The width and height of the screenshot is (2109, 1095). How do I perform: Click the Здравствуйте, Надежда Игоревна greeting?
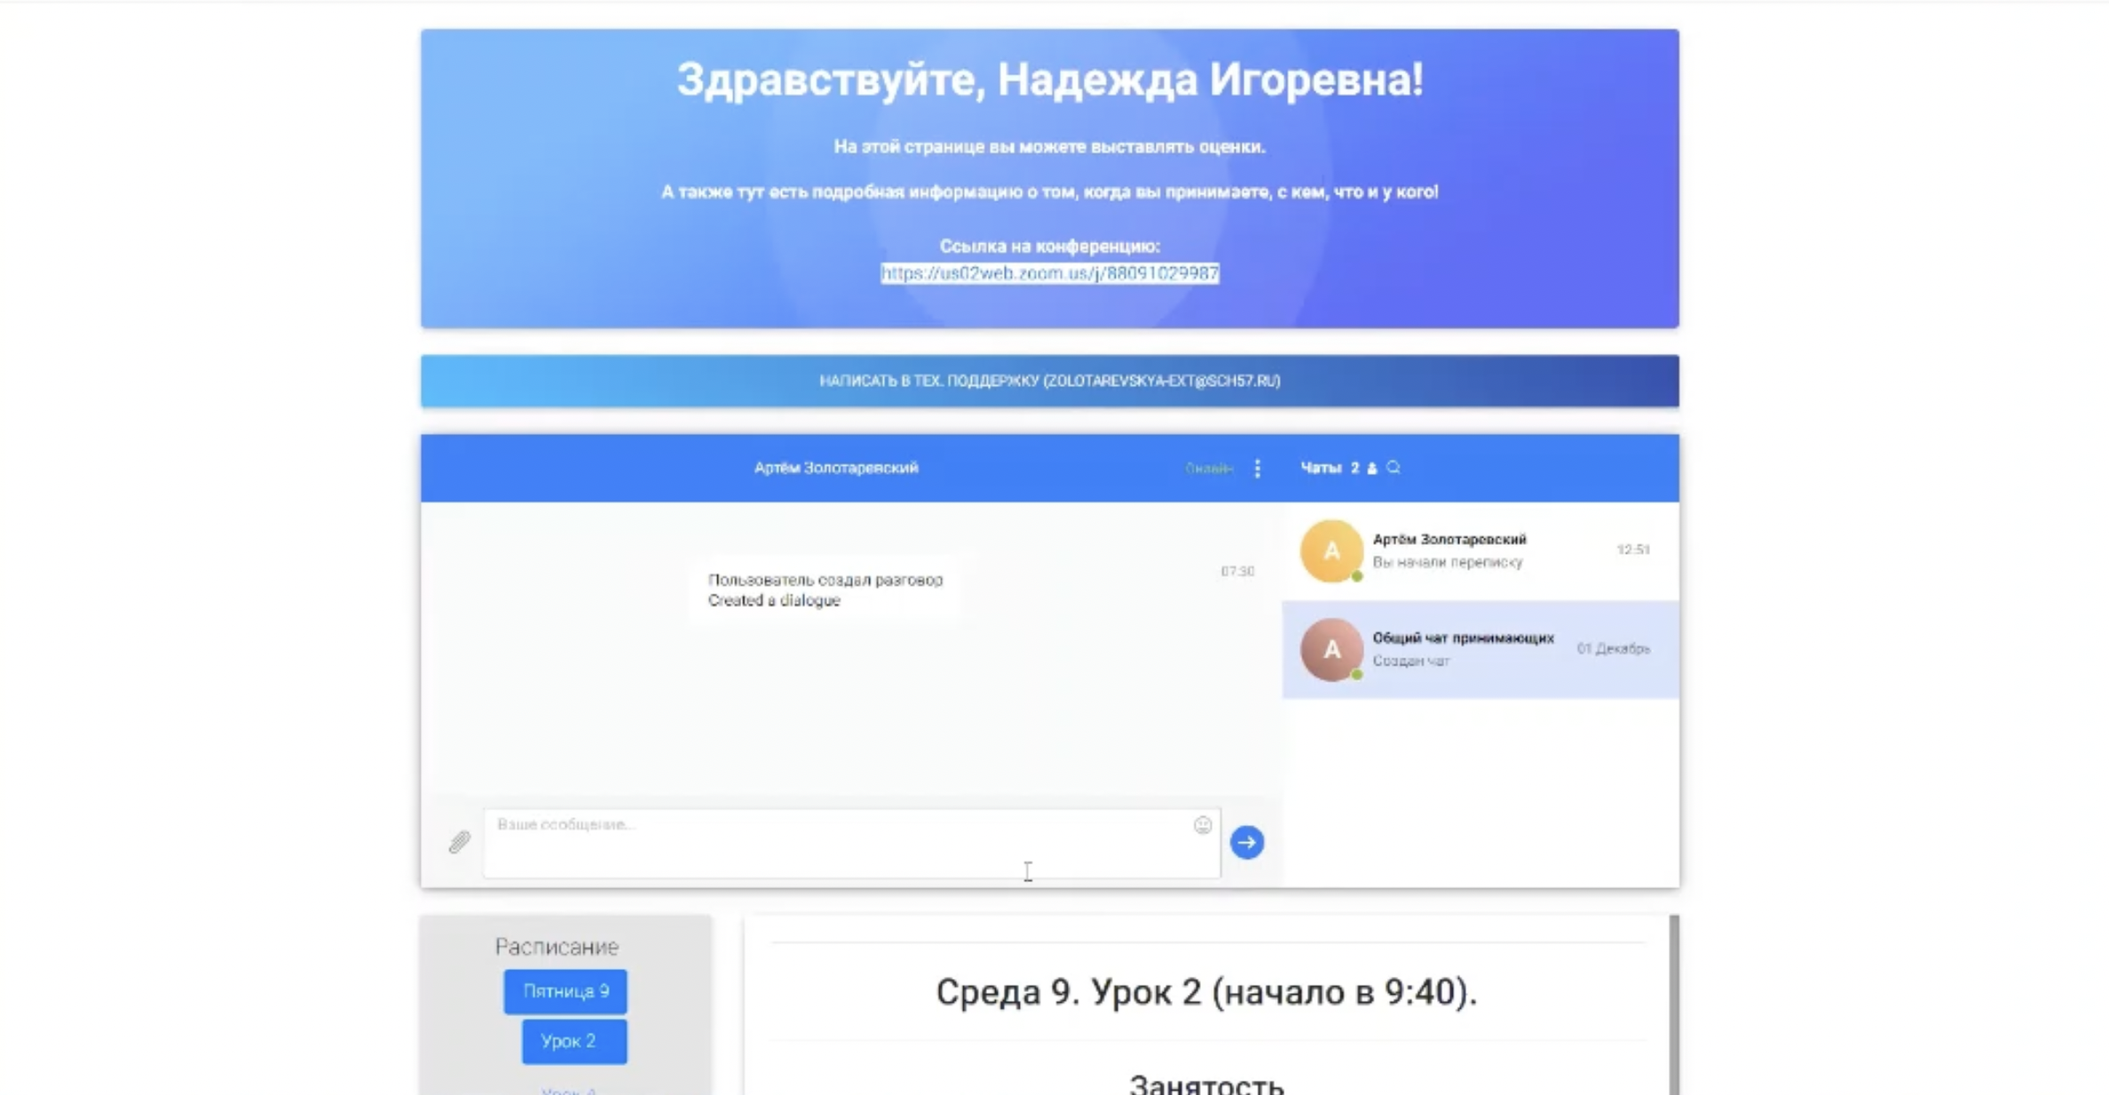click(1050, 80)
